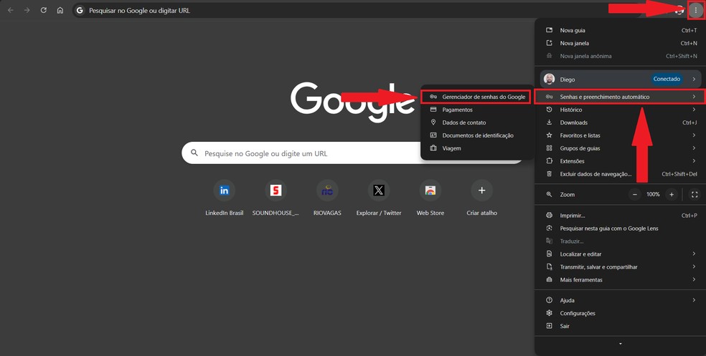The width and height of the screenshot is (706, 356).
Task: Click the 100% zoom value
Action: (x=653, y=195)
